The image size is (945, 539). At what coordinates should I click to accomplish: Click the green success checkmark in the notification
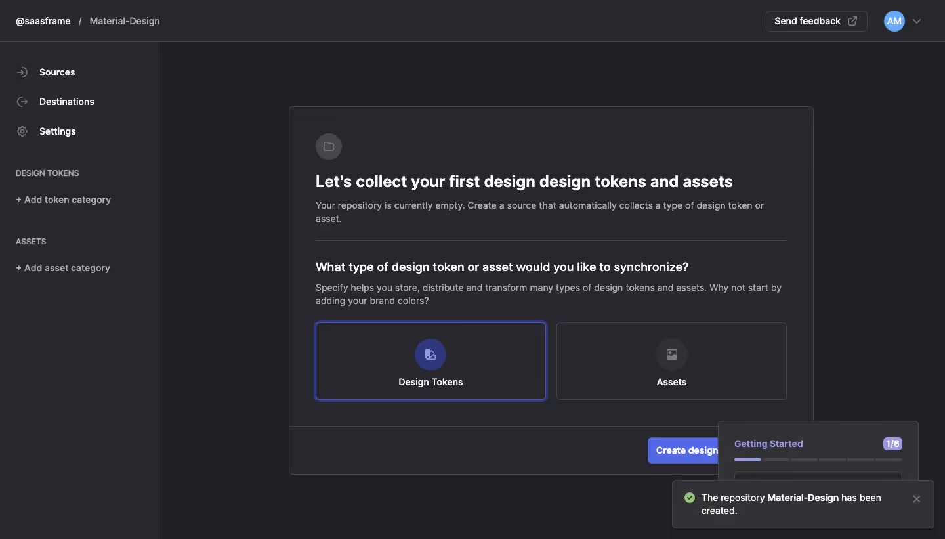point(689,498)
